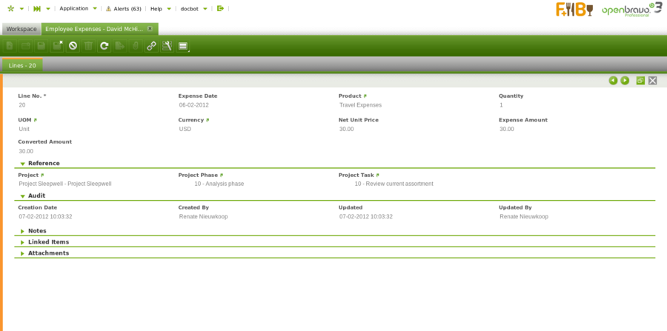
Task: Collapse the Reference section
Action: click(x=23, y=164)
